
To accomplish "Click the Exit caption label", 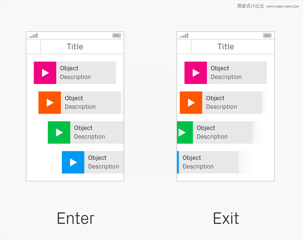I will [x=226, y=218].
